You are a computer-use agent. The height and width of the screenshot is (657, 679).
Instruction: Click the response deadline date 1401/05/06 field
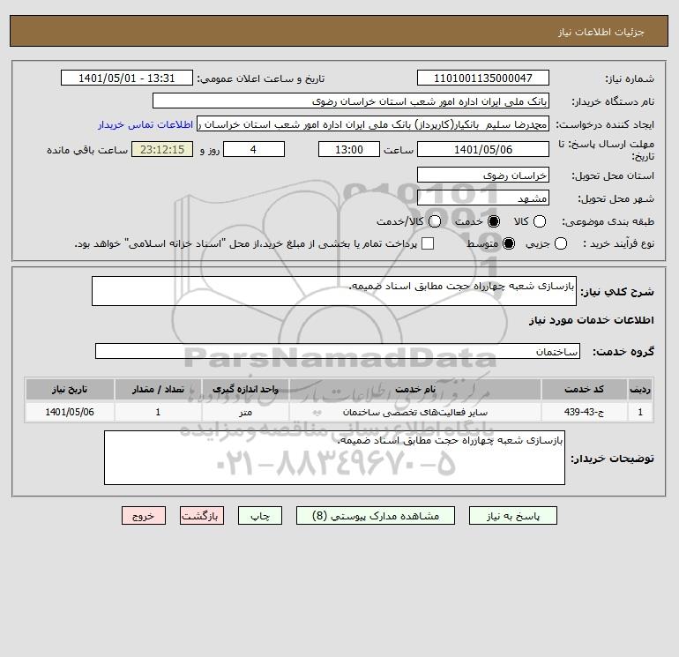pyautogui.click(x=483, y=149)
